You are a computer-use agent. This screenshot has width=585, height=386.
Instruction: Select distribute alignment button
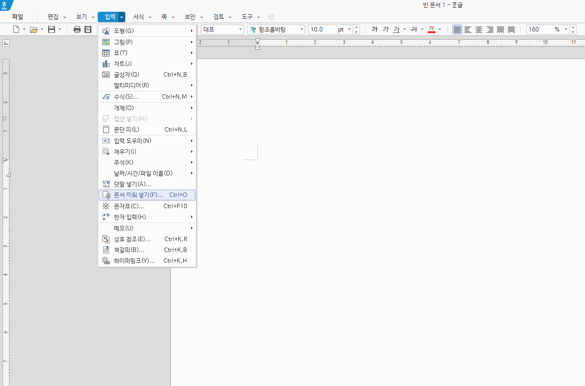501,29
